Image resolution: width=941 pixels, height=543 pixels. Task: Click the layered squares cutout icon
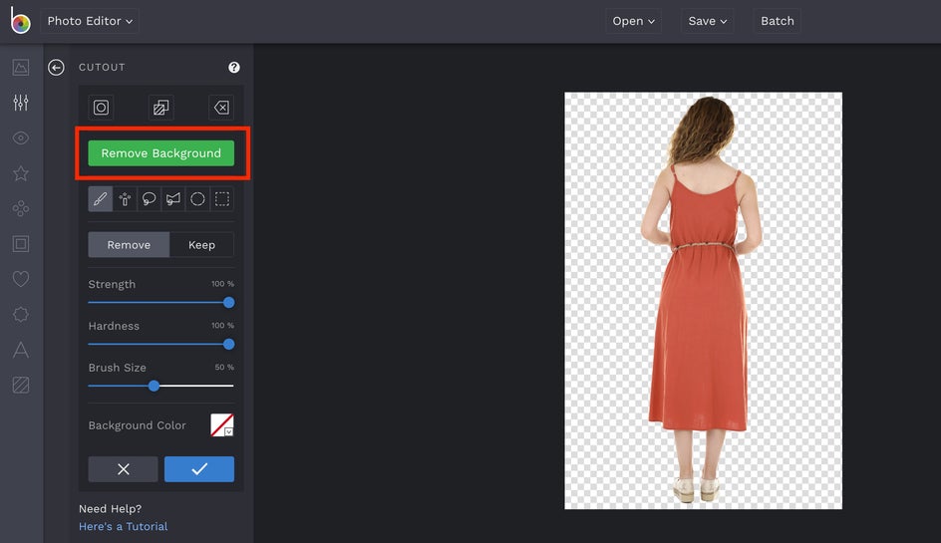[160, 108]
